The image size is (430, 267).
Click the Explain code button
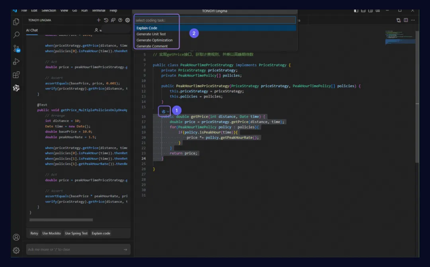(101, 233)
